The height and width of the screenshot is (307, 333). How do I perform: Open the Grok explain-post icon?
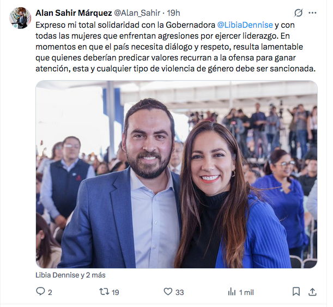click(x=298, y=13)
